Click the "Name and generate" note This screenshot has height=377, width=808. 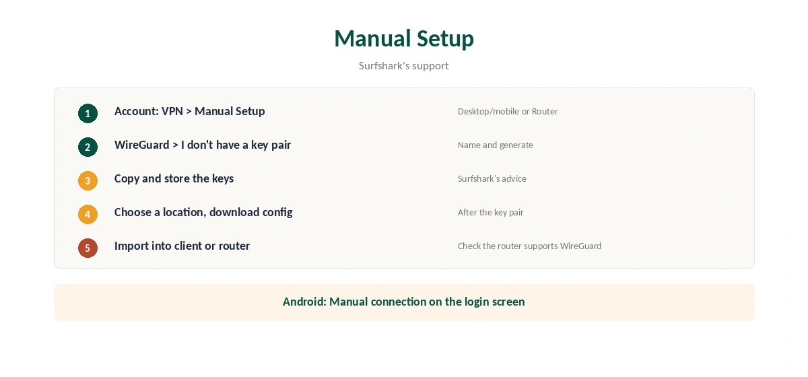pos(496,145)
